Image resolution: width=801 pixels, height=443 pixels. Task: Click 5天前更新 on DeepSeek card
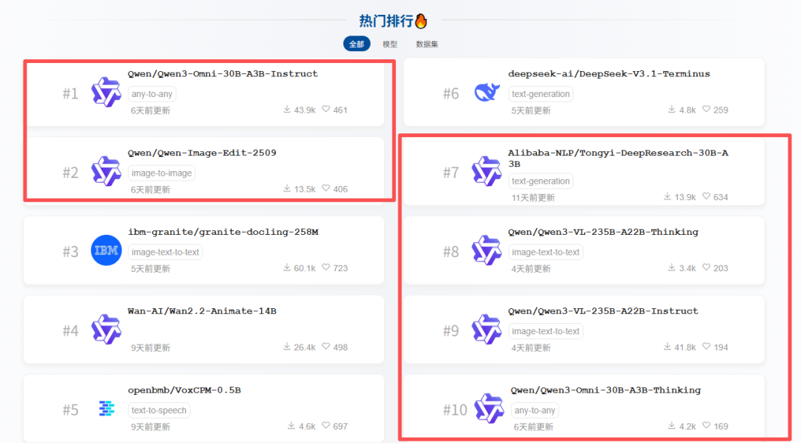click(x=531, y=111)
